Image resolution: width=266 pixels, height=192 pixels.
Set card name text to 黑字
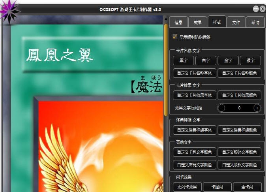183,60
